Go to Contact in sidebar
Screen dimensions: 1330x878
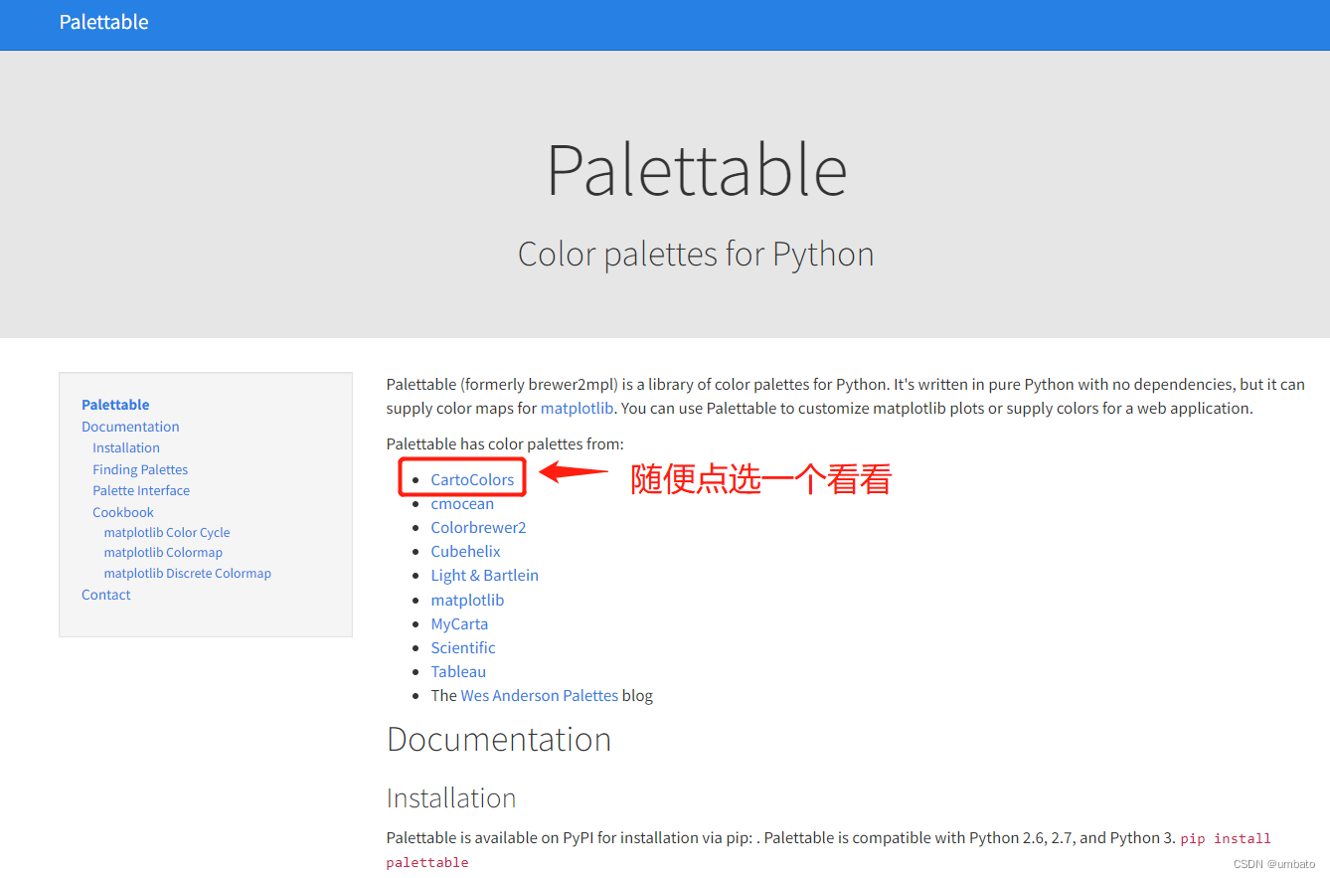[x=106, y=595]
